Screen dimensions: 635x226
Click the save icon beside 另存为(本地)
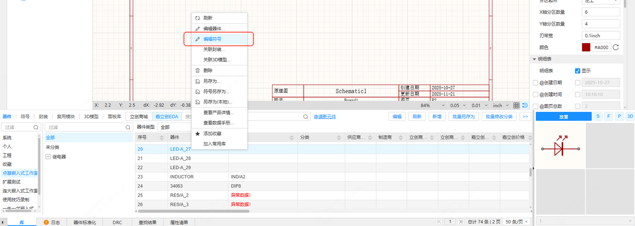[197, 102]
